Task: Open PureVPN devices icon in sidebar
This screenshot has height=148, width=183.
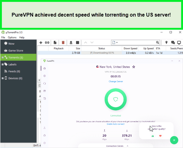Action: coord(44,99)
